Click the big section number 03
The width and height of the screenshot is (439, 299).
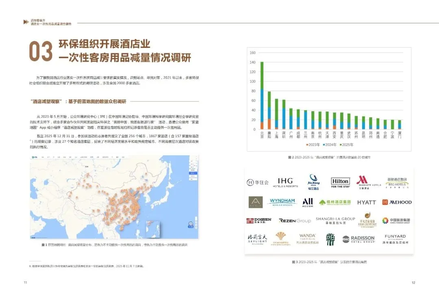(41, 52)
